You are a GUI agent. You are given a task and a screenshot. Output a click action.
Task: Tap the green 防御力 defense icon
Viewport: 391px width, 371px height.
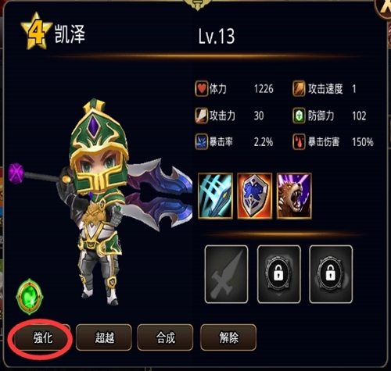(299, 116)
